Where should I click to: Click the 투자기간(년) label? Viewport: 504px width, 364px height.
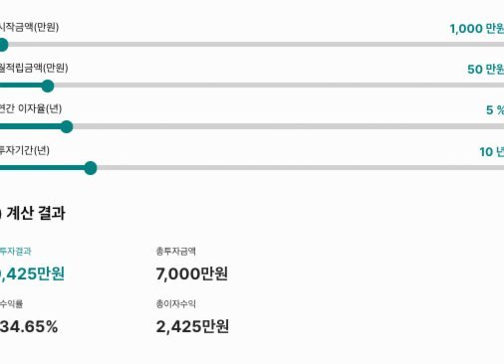(x=25, y=150)
